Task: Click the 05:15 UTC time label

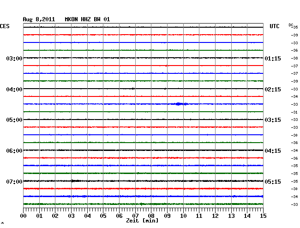Action: click(x=273, y=181)
